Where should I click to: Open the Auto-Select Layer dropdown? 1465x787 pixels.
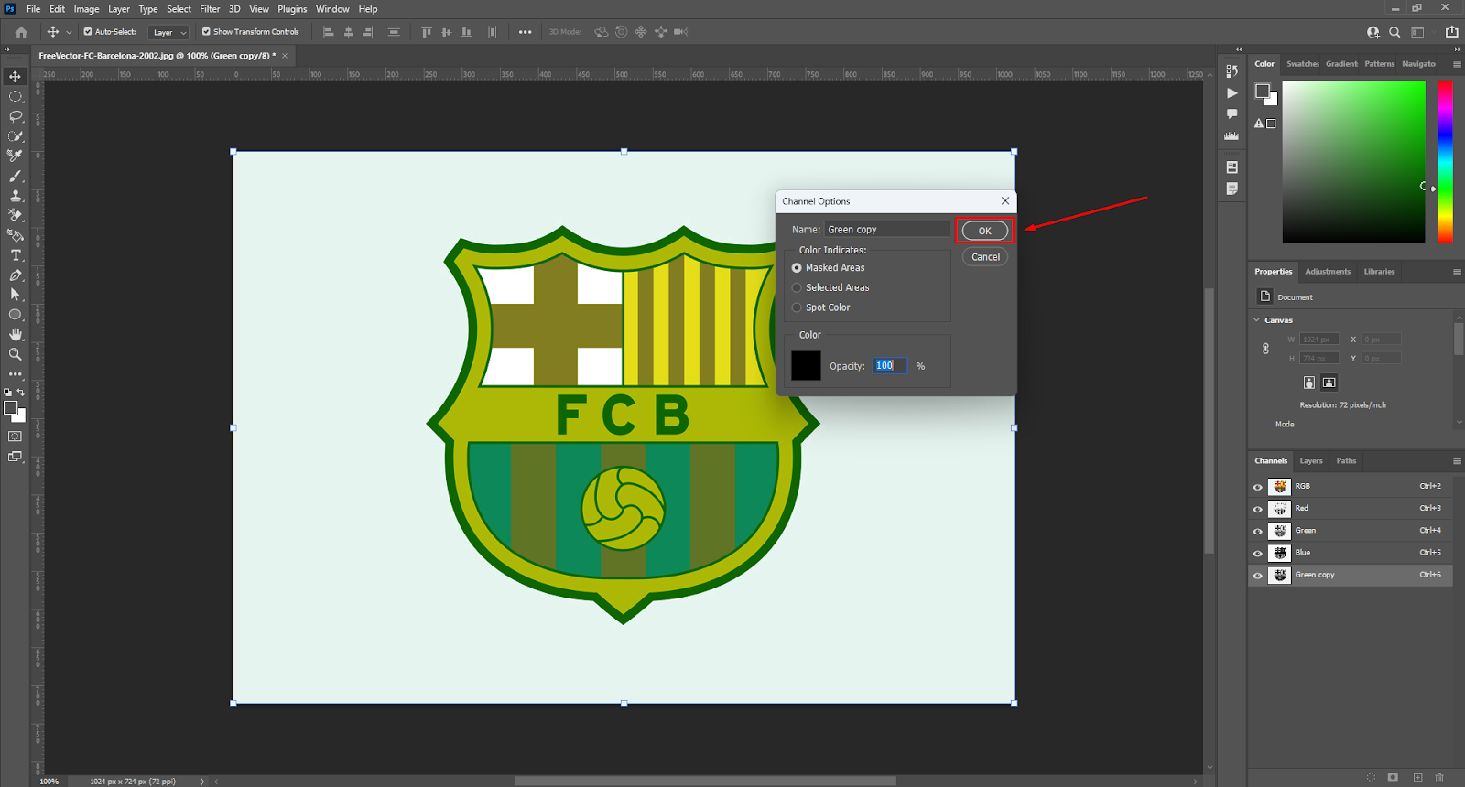[x=168, y=32]
